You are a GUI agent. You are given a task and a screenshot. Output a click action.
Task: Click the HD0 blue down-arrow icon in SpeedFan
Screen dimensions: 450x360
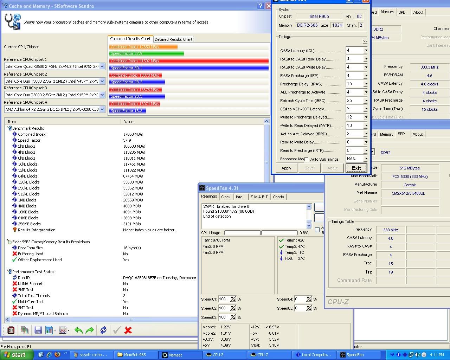pos(281,258)
